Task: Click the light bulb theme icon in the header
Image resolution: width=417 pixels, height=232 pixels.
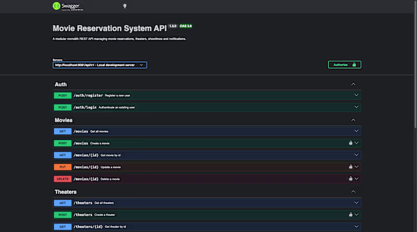Action: tap(125, 6)
